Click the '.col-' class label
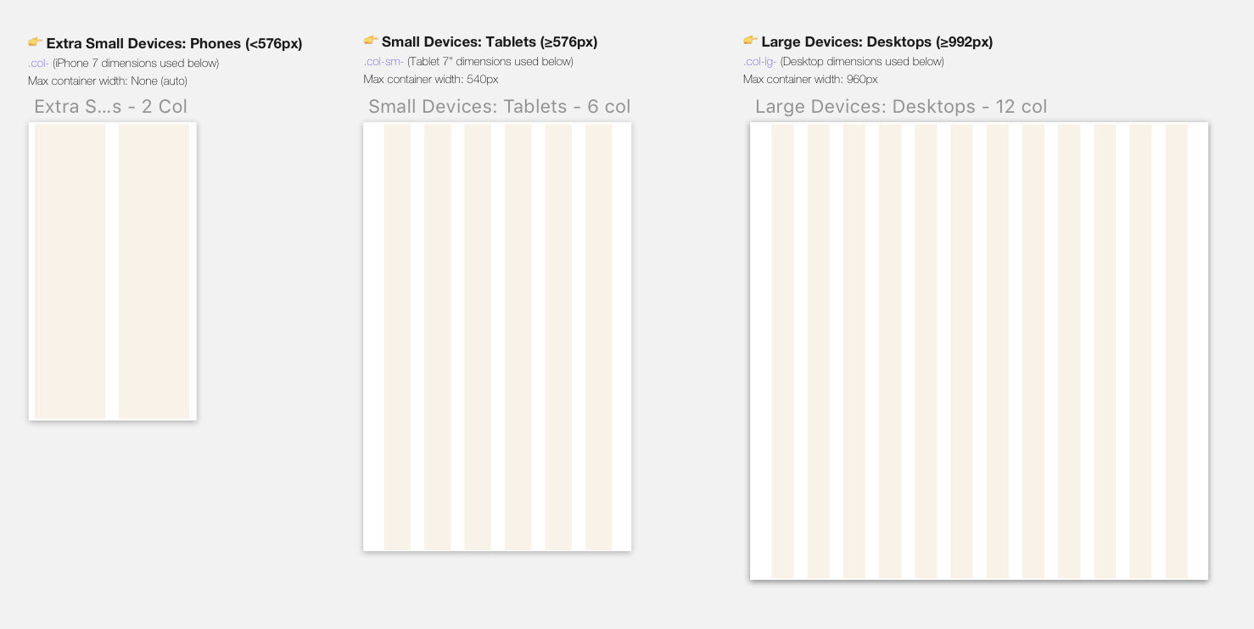 (x=38, y=64)
